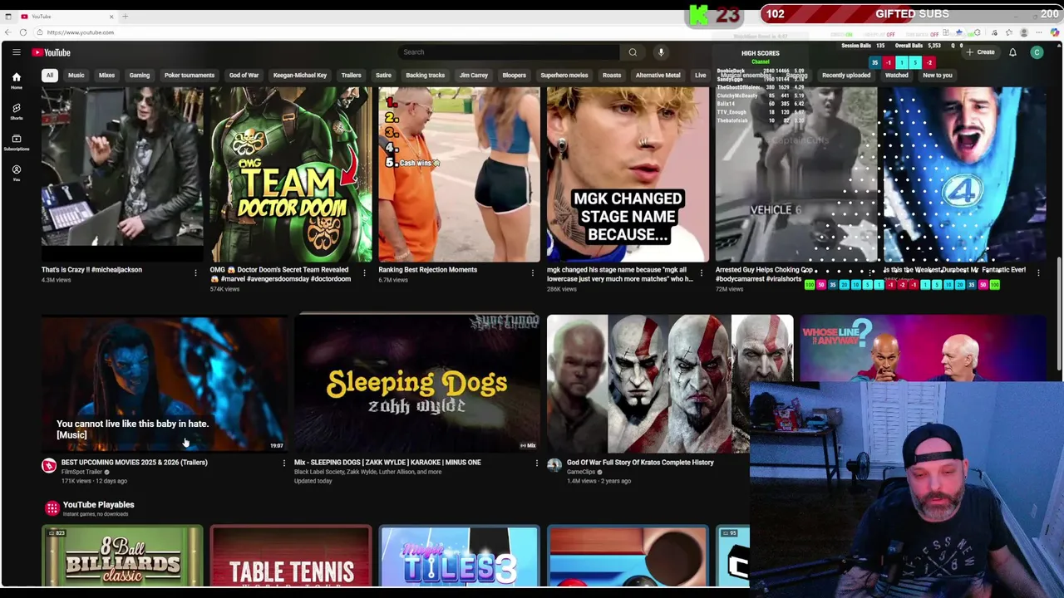This screenshot has width=1064, height=598.
Task: Open Subscriptions from the sidebar
Action: coord(16,142)
